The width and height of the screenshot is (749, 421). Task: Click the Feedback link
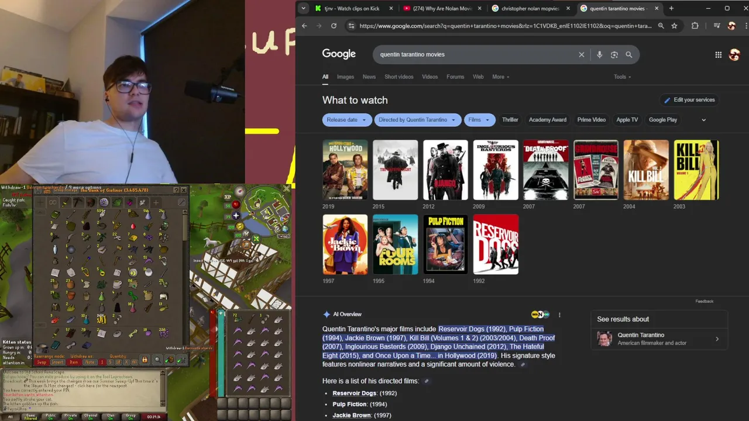[704, 301]
